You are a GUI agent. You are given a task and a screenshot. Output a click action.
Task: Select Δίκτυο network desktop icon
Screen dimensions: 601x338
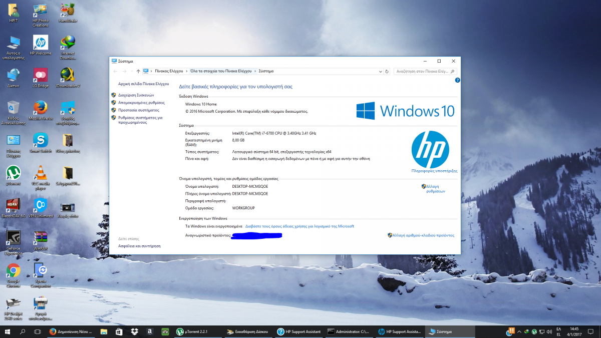(x=14, y=78)
